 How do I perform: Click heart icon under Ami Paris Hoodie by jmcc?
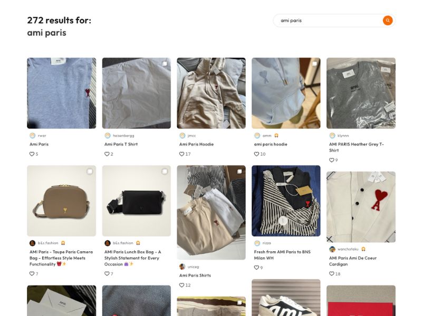[x=182, y=154]
